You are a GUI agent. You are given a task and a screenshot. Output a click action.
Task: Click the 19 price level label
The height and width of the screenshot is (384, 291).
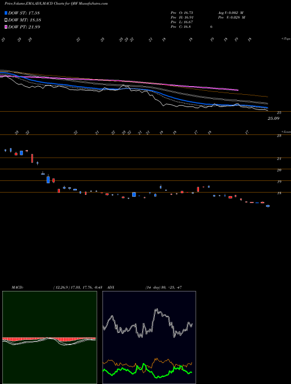[x=279, y=182]
